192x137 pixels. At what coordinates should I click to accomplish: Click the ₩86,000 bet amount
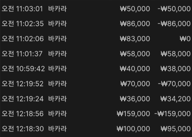(x=135, y=24)
